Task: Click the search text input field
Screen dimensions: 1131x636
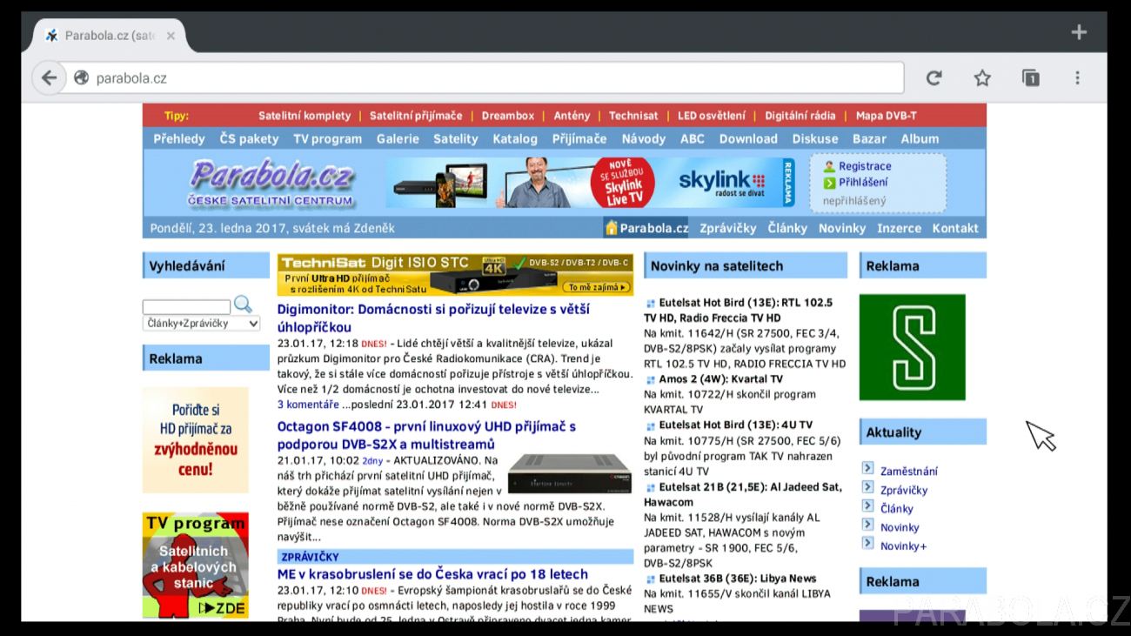Action: pos(187,306)
